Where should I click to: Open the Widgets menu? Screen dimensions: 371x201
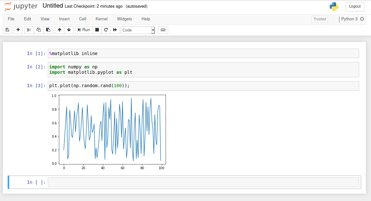[124, 19]
